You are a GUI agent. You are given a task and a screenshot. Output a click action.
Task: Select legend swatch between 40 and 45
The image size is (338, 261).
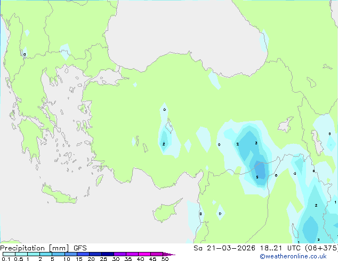[x=144, y=254]
